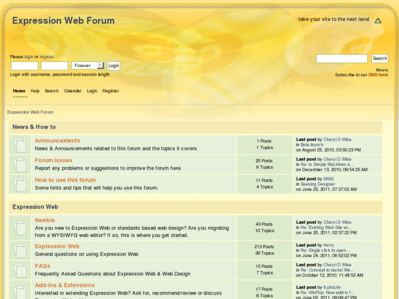
Task: Open the Register menu item
Action: tap(110, 91)
